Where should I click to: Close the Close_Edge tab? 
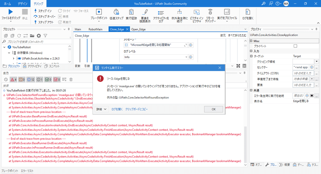[127, 29]
